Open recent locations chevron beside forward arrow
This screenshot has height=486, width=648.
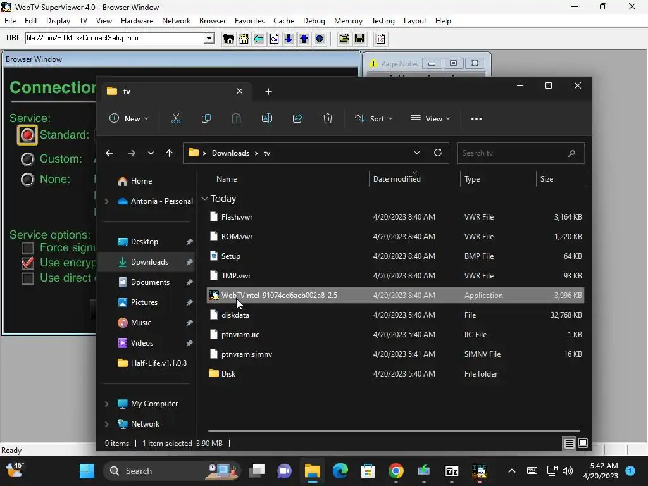(151, 153)
